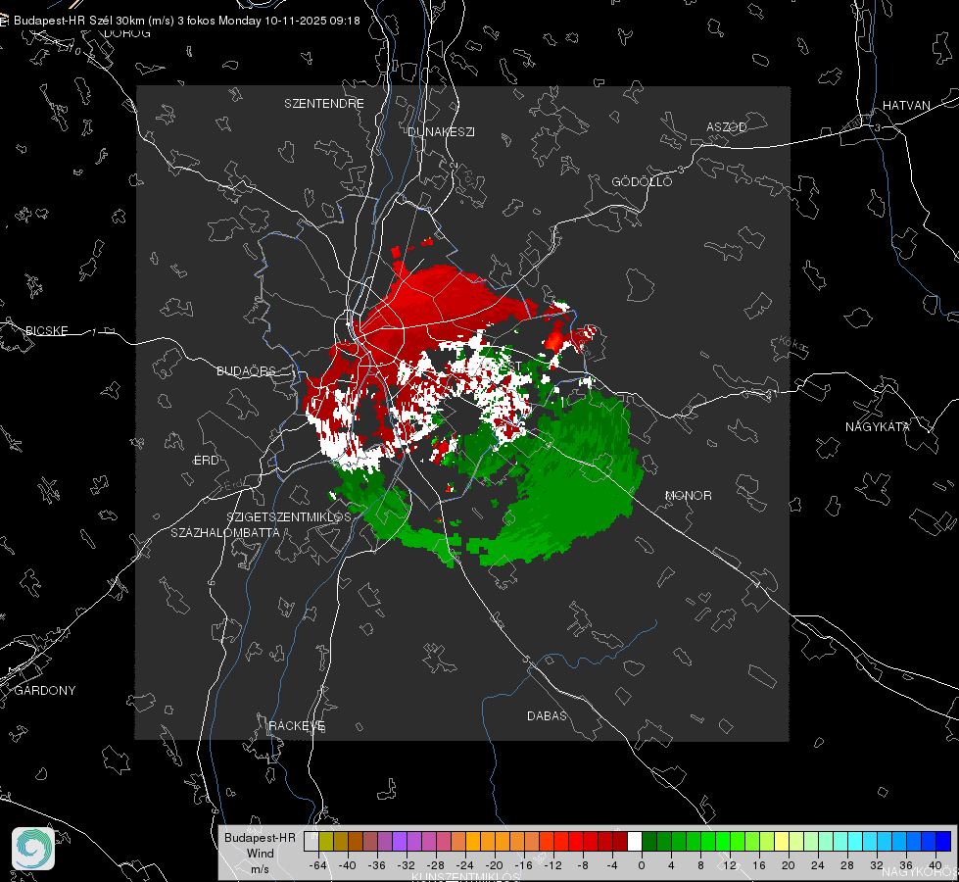Click the 'Budapest-HR Wind m/s' legend label
The height and width of the screenshot is (882, 959).
tap(260, 854)
